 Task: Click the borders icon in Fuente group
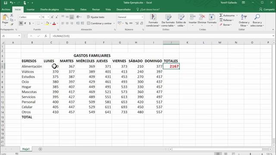[38, 23]
